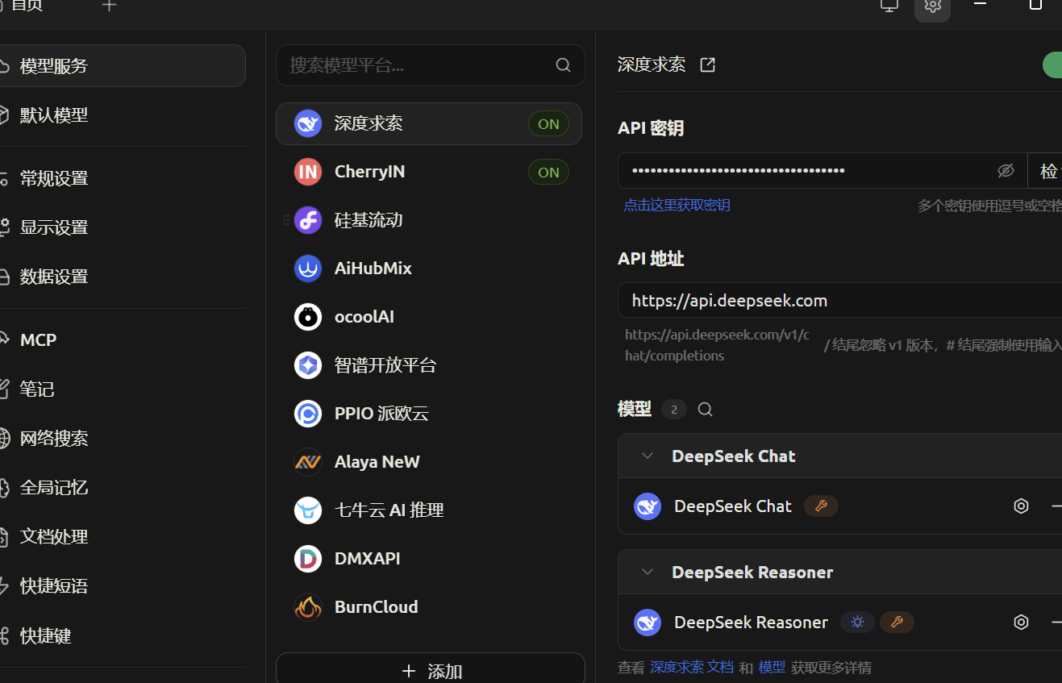The image size is (1062, 683).
Task: Click the model count badge 2
Action: click(674, 410)
